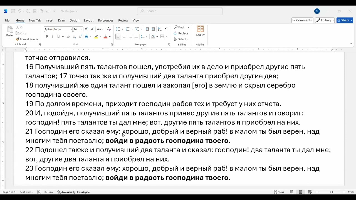Screen dimensions: 356x200
Task: Click the Paste button
Action: pos(9,32)
